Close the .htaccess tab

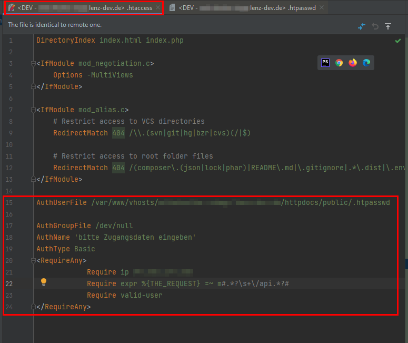tap(158, 8)
